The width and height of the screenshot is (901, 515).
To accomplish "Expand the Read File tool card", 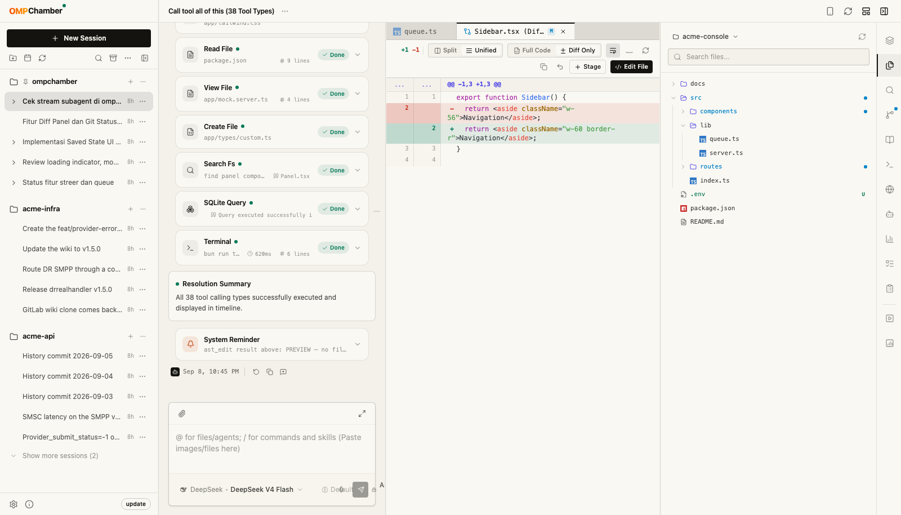I will click(358, 55).
